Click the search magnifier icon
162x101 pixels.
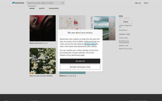pyautogui.click(x=63, y=3)
